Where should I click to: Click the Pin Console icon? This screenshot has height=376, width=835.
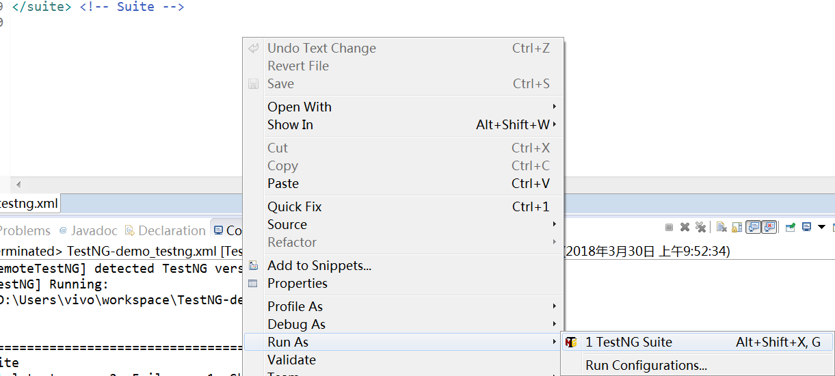click(x=791, y=228)
